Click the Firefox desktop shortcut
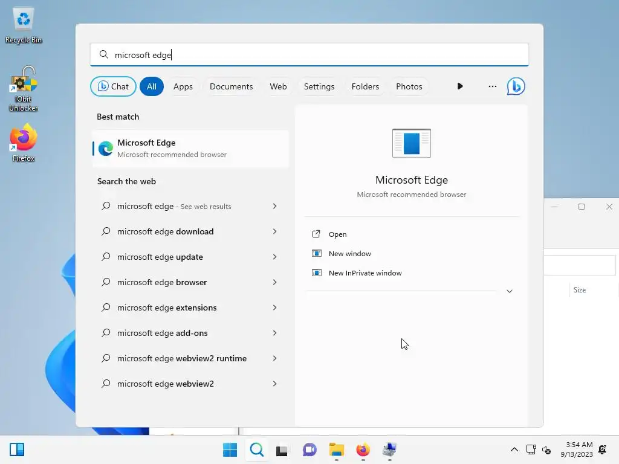This screenshot has width=619, height=464. point(24,143)
